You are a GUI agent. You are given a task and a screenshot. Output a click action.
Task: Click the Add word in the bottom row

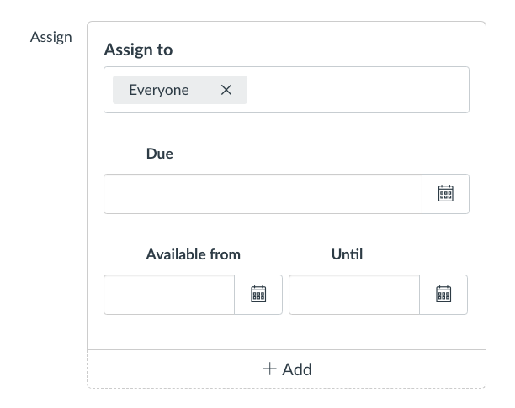[297, 369]
